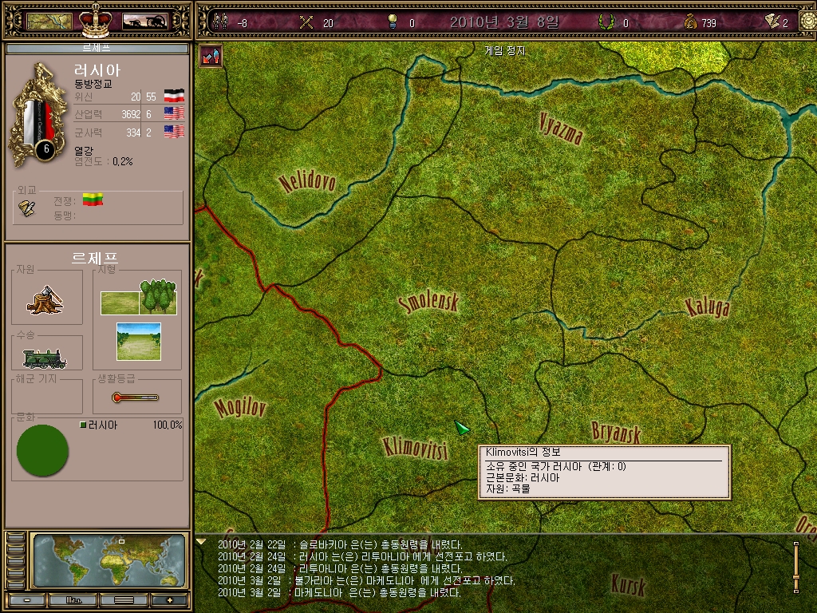Click the green culture pie chart
Viewport: 817px width, 613px height.
coord(42,450)
